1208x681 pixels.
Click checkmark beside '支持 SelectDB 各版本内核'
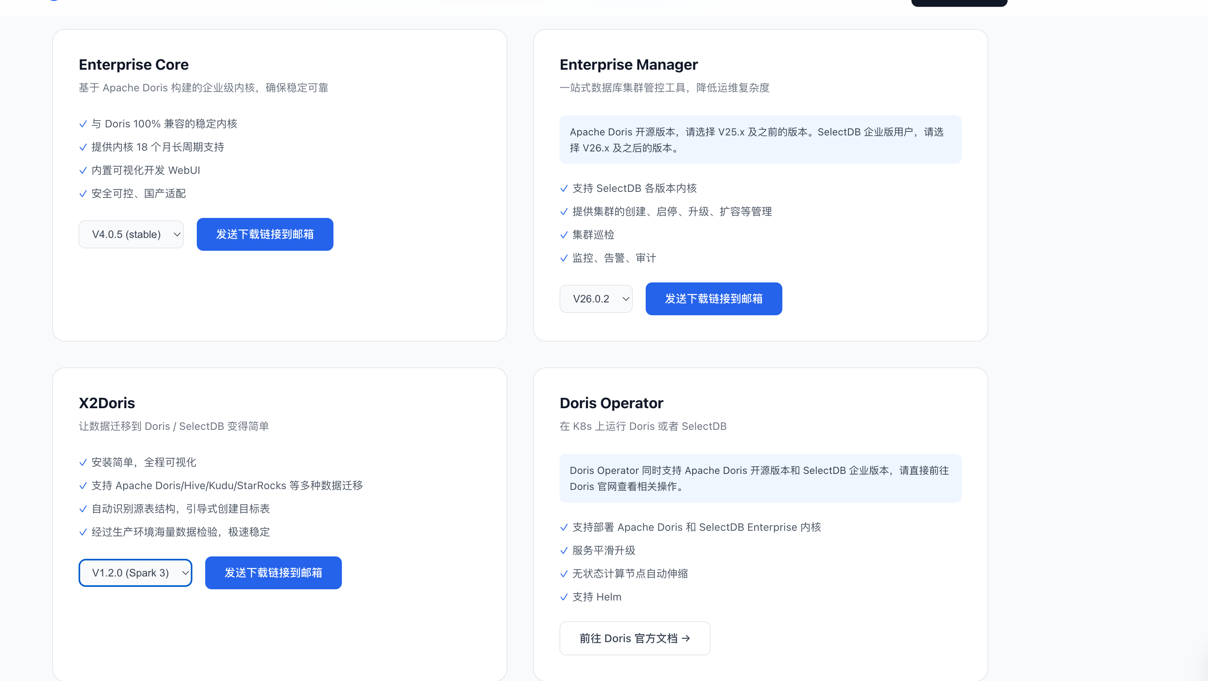tap(564, 188)
